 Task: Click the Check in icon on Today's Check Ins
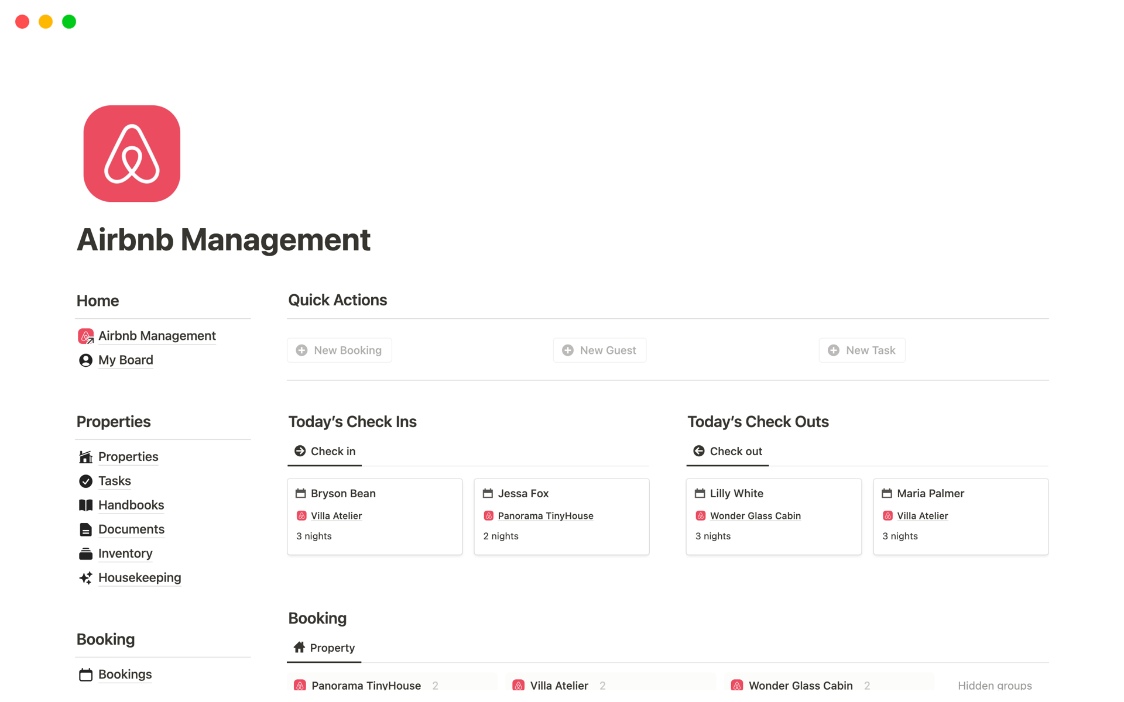click(x=300, y=450)
